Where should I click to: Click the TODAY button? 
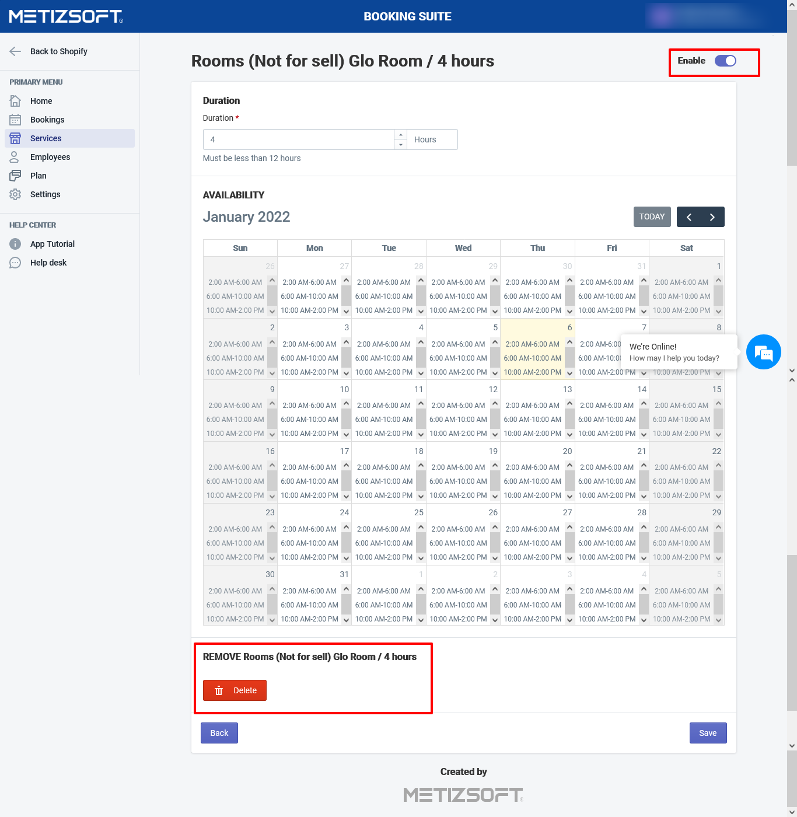pos(652,217)
